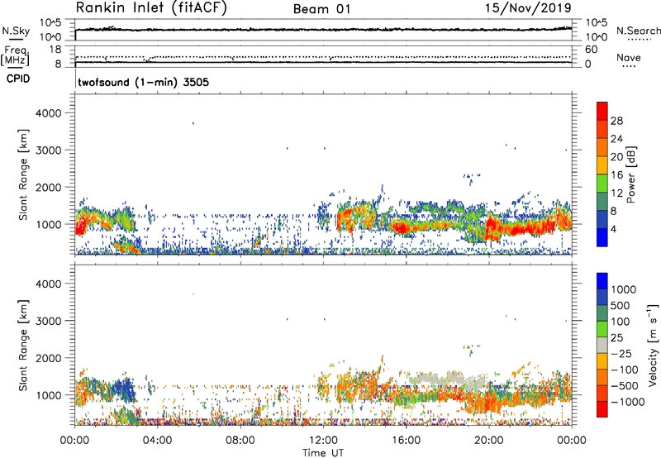The image size is (661, 458).
Task: Click the 'CPID' label
Action: pos(18,79)
